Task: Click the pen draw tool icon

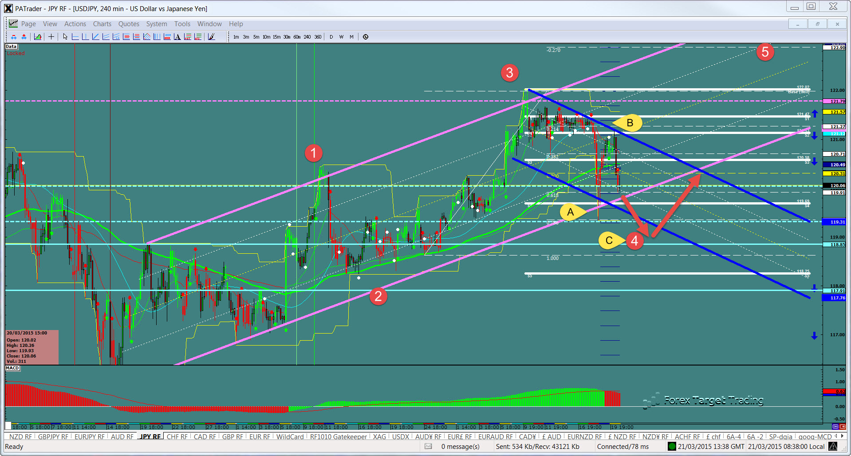Action: [212, 37]
